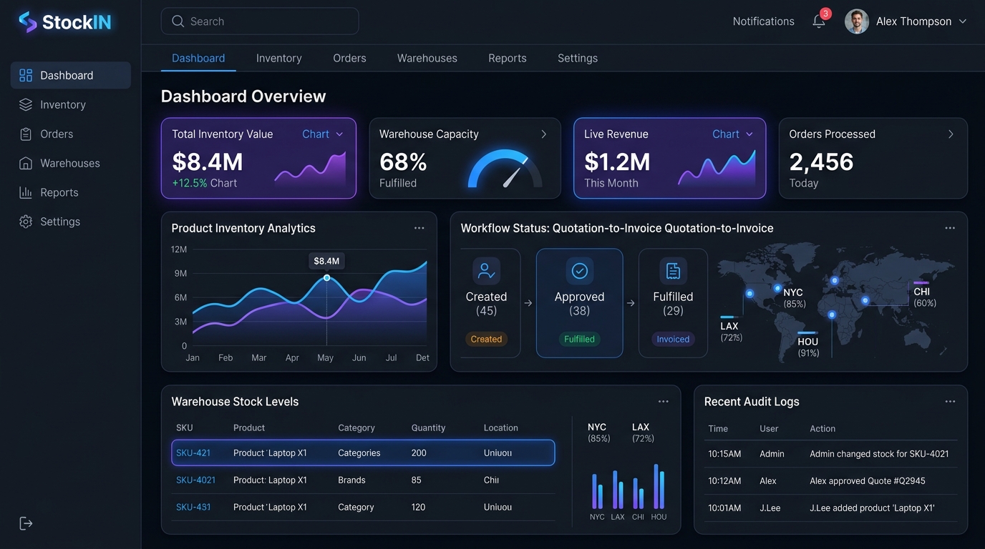Click the Brands category cell
This screenshot has width=985, height=549.
click(351, 480)
